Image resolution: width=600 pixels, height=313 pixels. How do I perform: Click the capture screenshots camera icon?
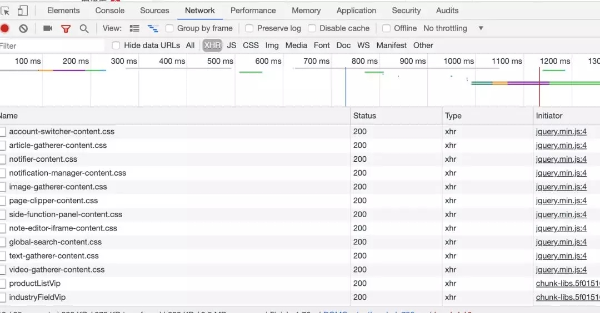48,28
